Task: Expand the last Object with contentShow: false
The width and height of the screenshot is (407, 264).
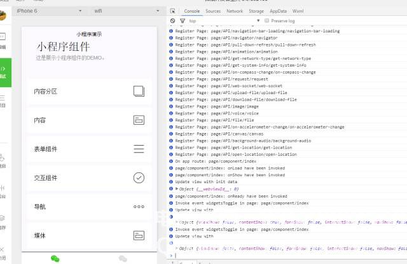Action: click(x=177, y=248)
